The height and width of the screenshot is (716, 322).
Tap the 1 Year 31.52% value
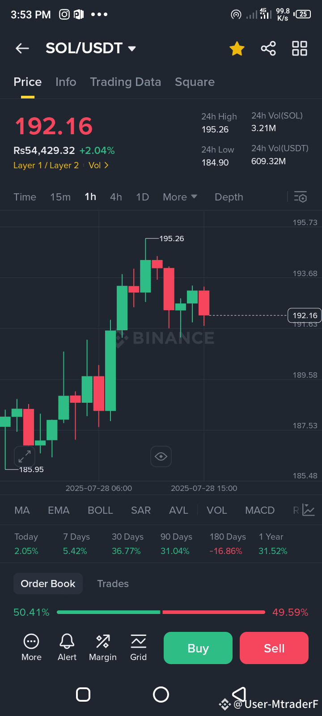tap(273, 551)
